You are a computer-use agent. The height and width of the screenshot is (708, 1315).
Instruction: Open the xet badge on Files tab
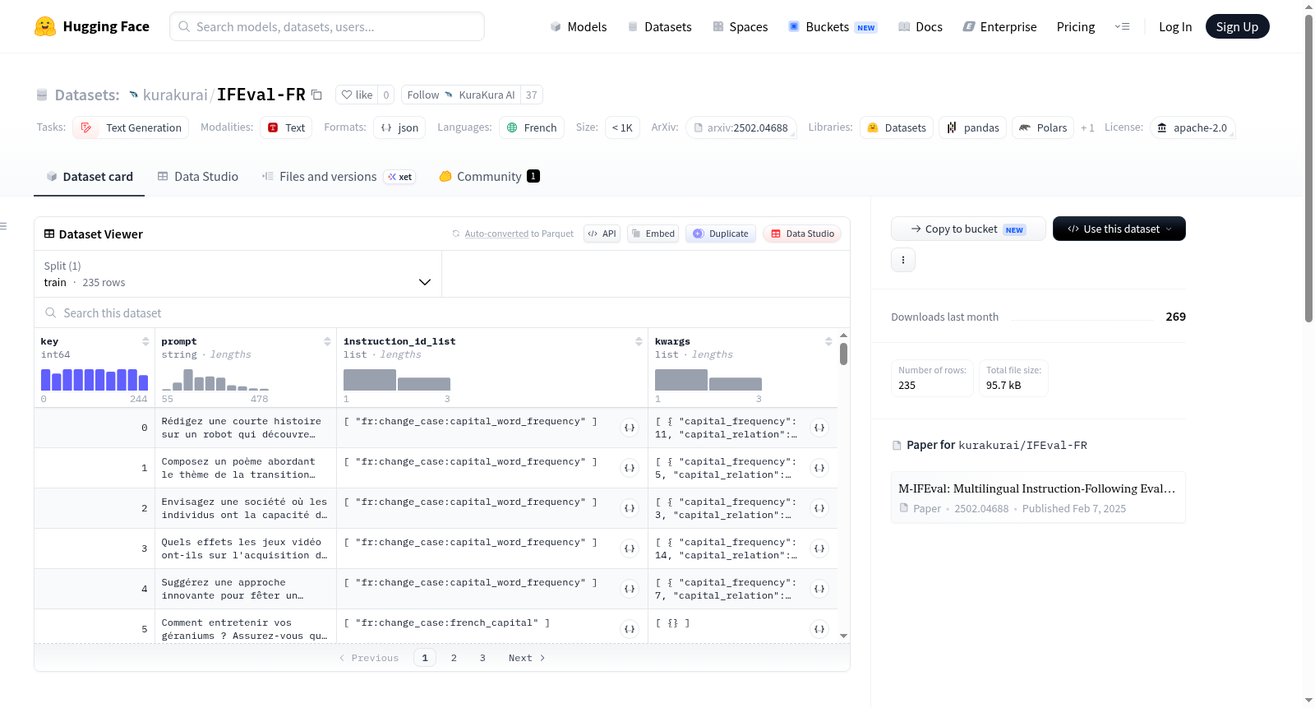click(x=400, y=177)
